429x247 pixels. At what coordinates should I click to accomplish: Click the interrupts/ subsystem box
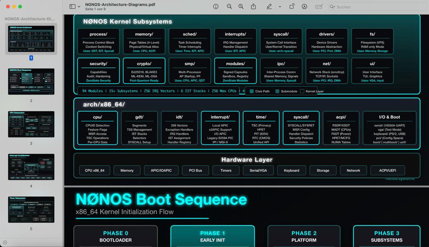click(235, 41)
